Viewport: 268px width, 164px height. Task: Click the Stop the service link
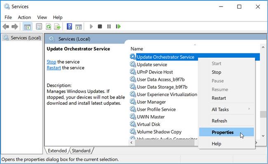coord(51,62)
